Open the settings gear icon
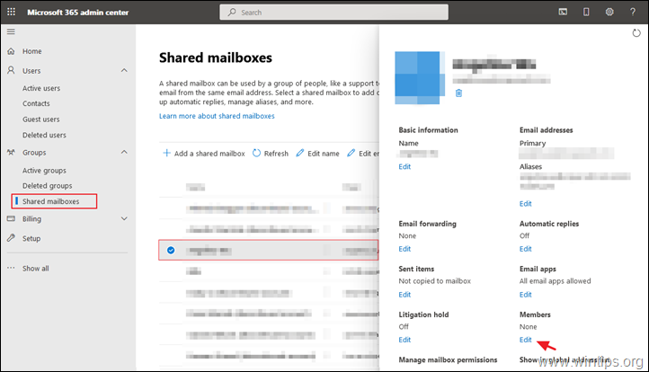Viewport: 649px width, 372px height. click(x=609, y=12)
